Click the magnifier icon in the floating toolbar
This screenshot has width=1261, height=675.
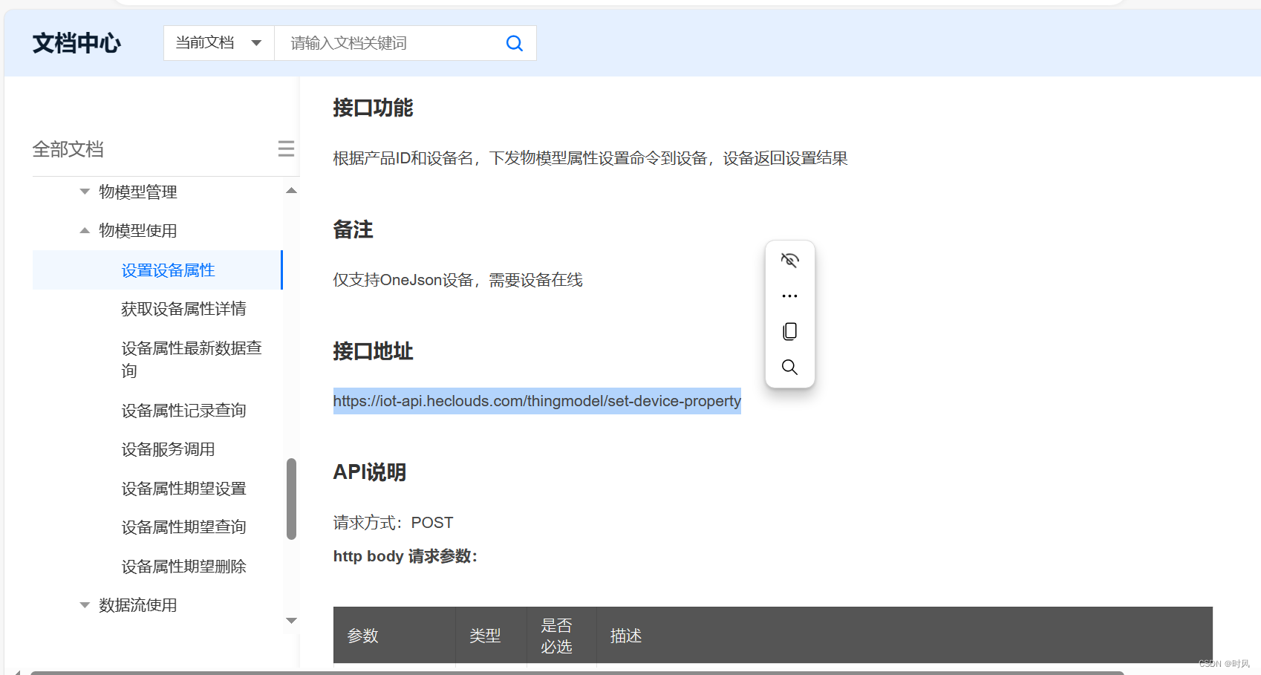(x=789, y=367)
